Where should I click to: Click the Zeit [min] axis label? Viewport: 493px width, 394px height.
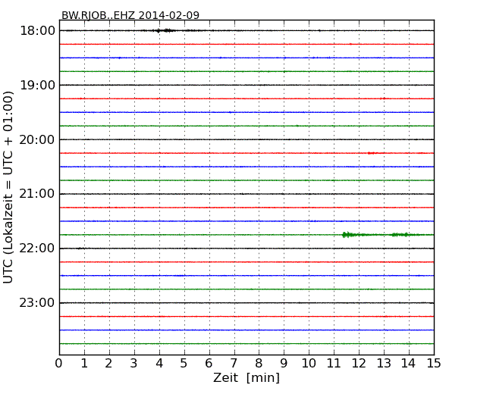click(246, 377)
